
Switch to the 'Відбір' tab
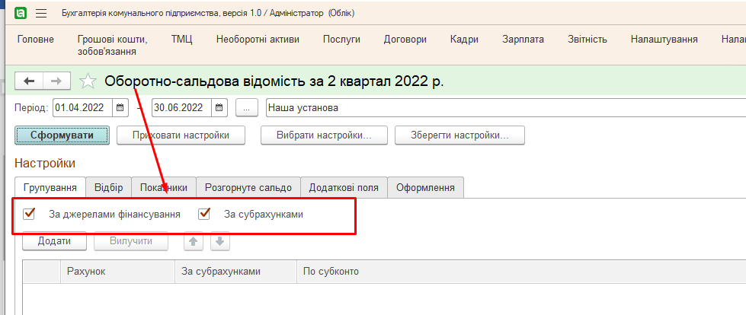(x=108, y=187)
